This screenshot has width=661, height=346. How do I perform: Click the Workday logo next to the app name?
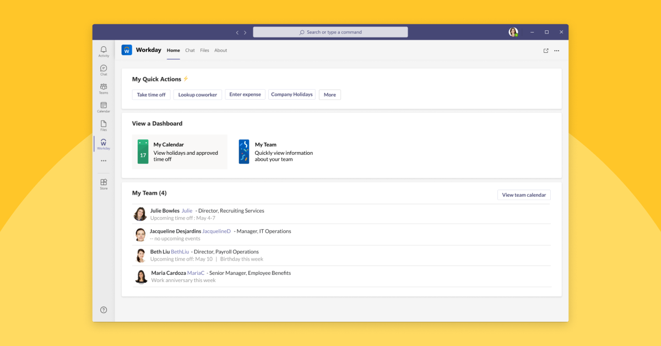[126, 50]
